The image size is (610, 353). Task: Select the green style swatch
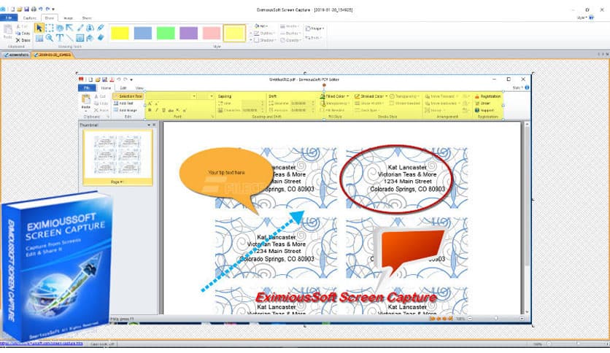[x=166, y=33]
